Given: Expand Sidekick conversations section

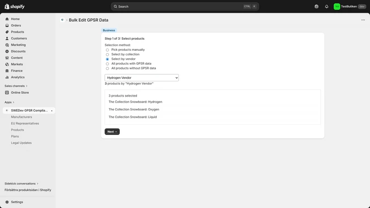Looking at the screenshot, I should pos(21,184).
